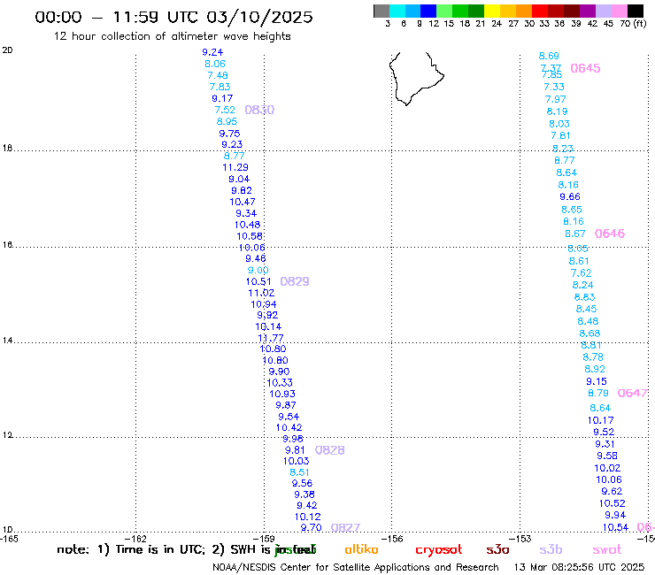The width and height of the screenshot is (655, 575).
Task: Click the Hawaii Big Island outline
Action: click(416, 79)
